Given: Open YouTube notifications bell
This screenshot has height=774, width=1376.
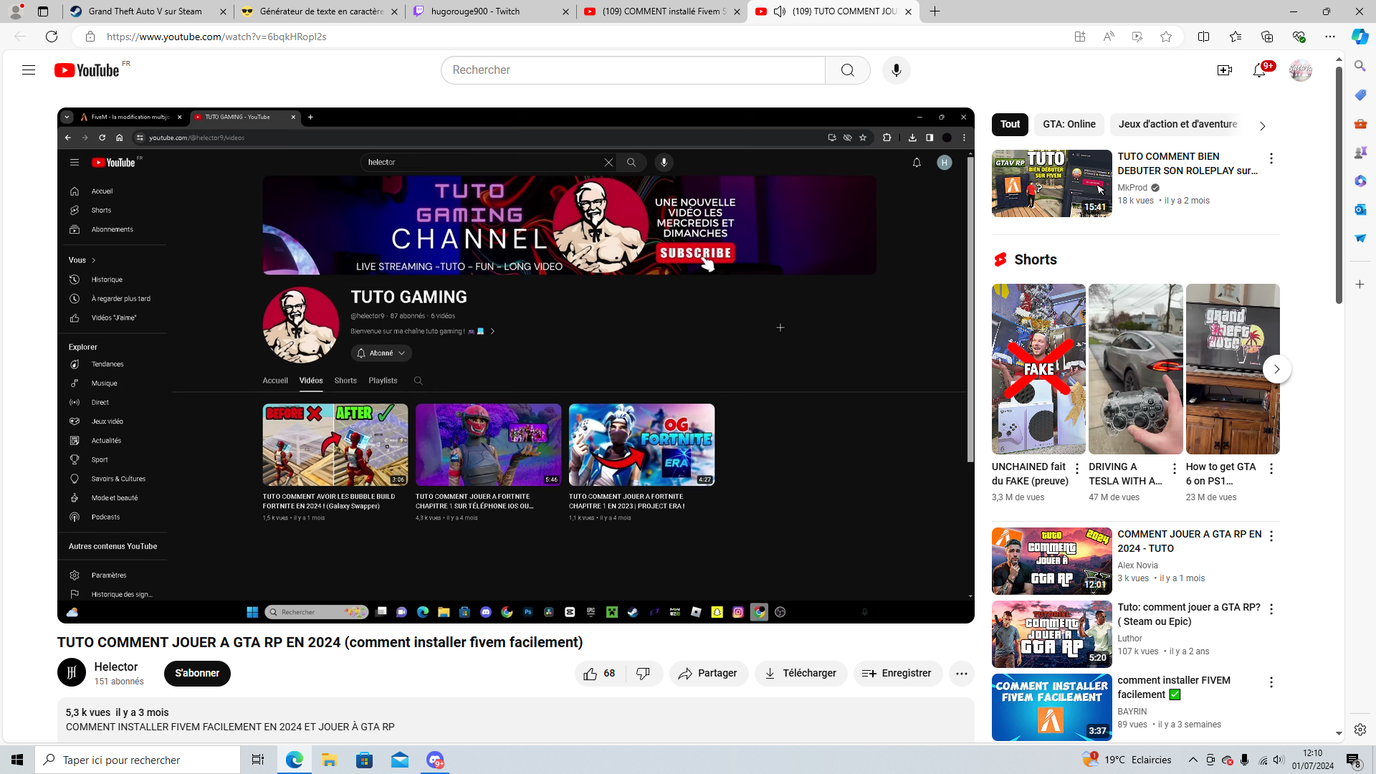Looking at the screenshot, I should click(x=1259, y=70).
